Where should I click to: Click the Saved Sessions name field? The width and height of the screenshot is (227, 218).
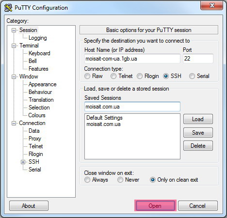[132, 107]
